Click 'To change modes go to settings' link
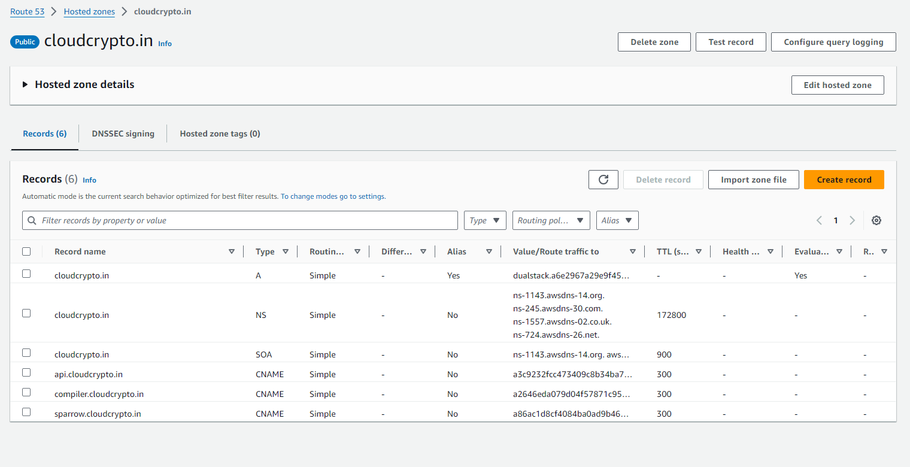This screenshot has height=467, width=910. point(333,196)
